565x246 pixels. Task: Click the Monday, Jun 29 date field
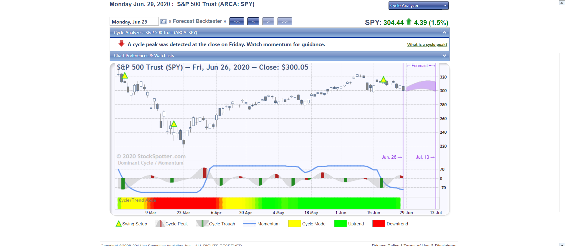[x=134, y=22]
